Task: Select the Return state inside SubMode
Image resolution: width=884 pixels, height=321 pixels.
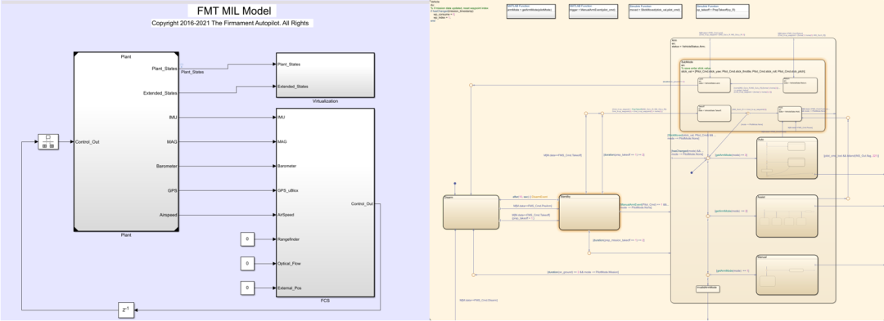Action: point(800,85)
